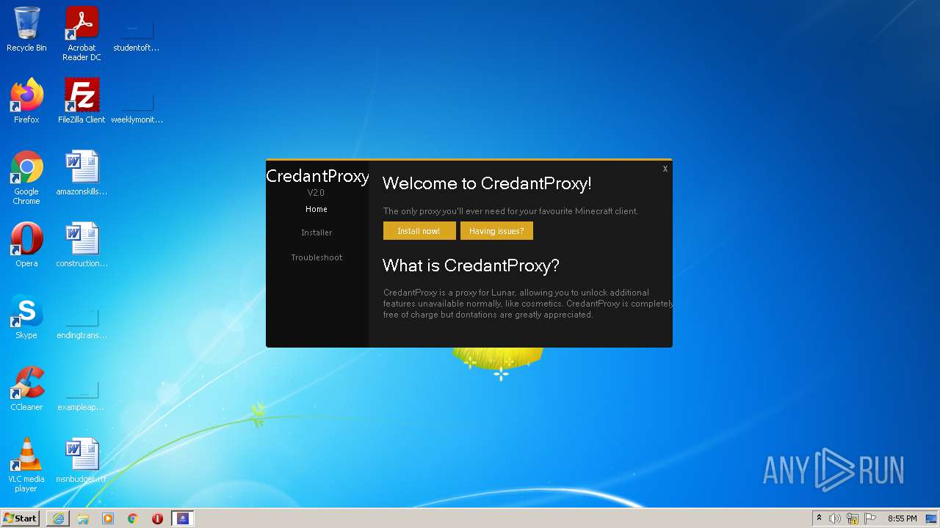Click the network tray icon

[853, 518]
